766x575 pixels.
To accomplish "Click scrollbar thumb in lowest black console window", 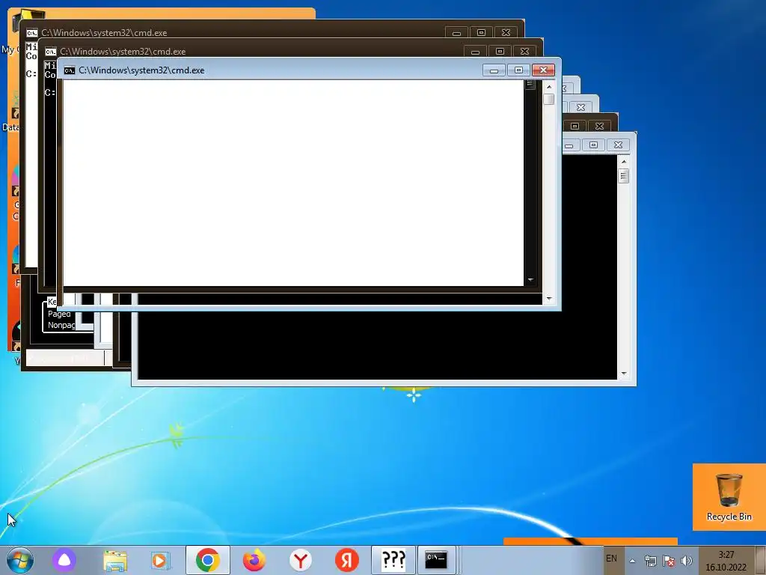I will (x=623, y=175).
